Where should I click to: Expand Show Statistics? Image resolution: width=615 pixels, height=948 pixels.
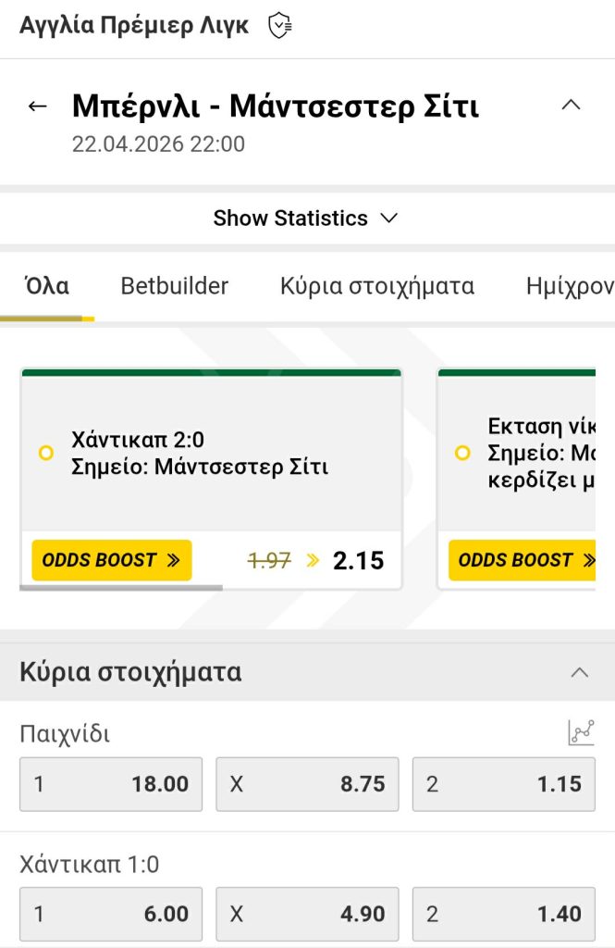(306, 218)
